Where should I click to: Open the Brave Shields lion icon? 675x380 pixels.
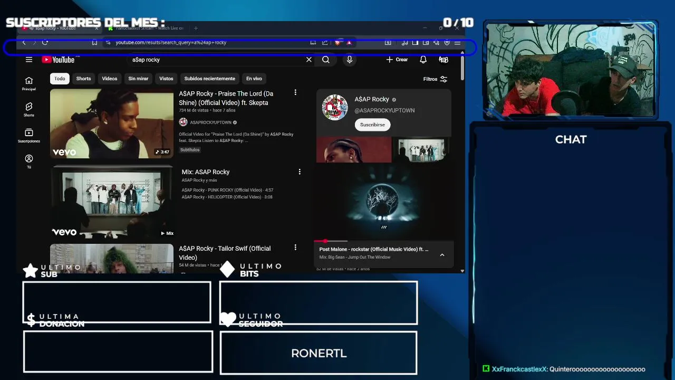338,42
